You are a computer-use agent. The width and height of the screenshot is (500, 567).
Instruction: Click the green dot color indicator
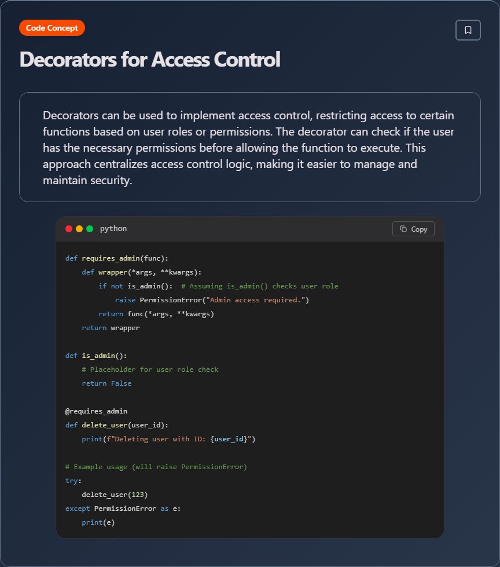pyautogui.click(x=89, y=228)
